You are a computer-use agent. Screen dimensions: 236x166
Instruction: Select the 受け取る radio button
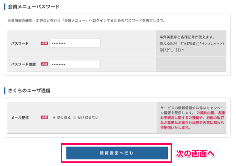[54, 117]
